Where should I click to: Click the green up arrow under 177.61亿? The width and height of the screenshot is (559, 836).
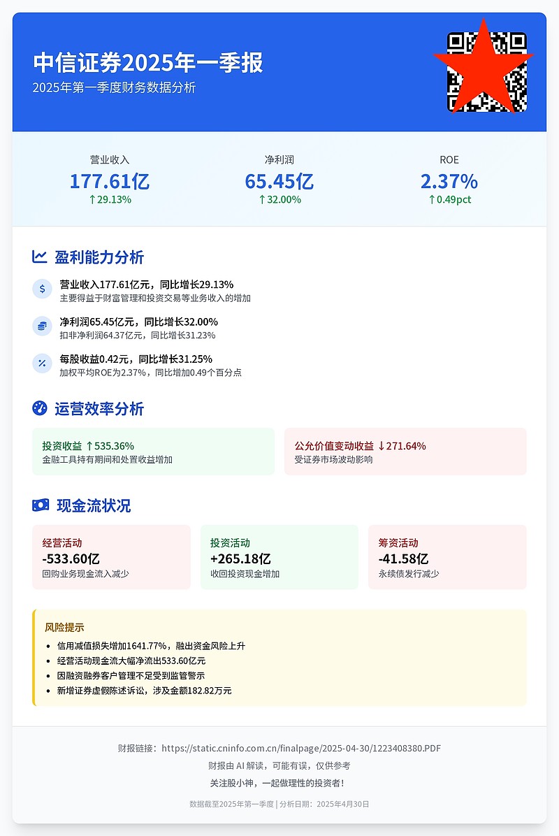pos(92,199)
